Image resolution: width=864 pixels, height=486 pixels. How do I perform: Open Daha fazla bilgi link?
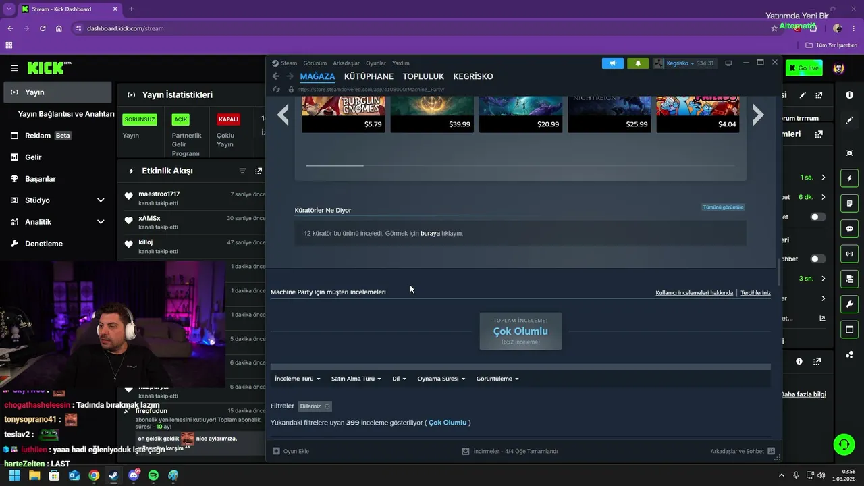(803, 394)
